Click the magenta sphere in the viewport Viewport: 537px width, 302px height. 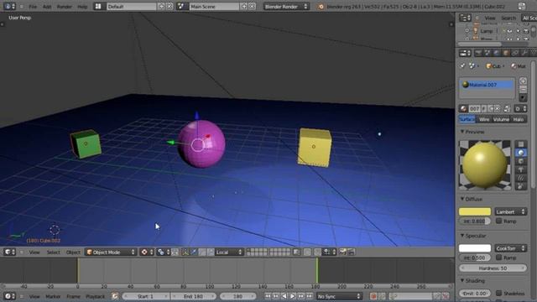pyautogui.click(x=201, y=143)
